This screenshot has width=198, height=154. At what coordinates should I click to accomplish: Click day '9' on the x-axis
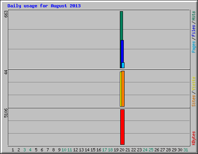[x=59, y=150]
